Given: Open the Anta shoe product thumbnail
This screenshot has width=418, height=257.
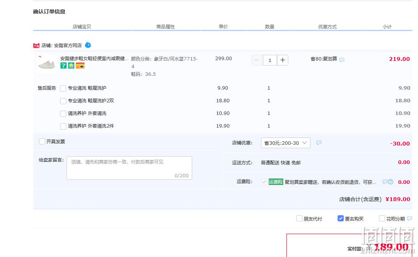Looking at the screenshot, I should (47, 64).
